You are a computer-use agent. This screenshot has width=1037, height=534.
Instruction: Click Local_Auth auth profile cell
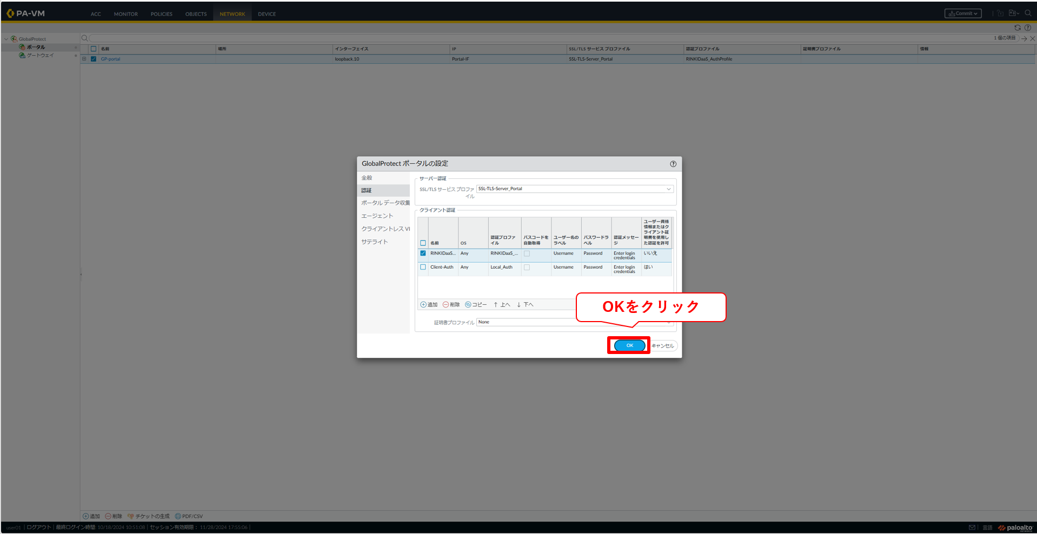pyautogui.click(x=501, y=268)
